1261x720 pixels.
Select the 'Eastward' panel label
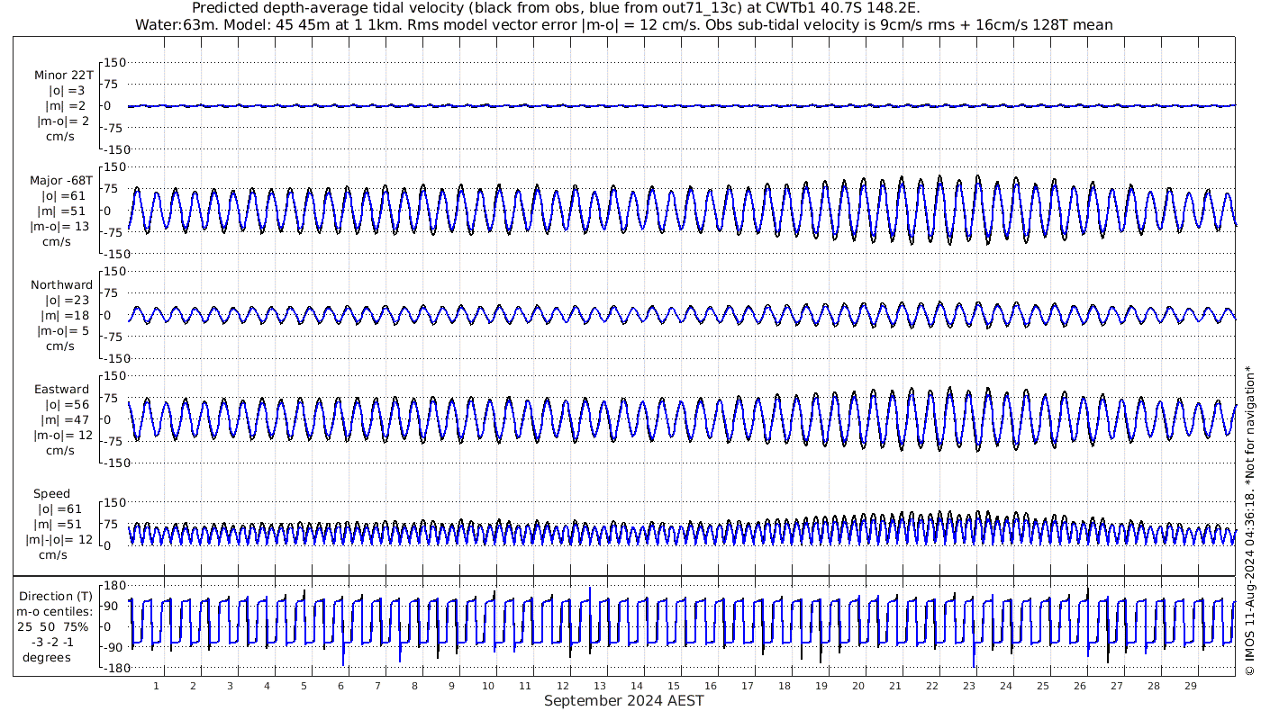point(61,389)
